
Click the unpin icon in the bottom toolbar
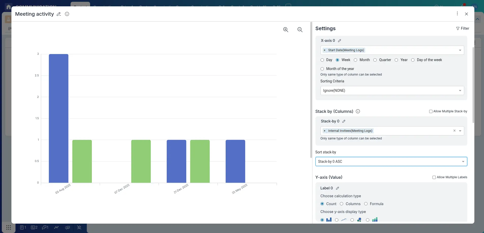79,227
